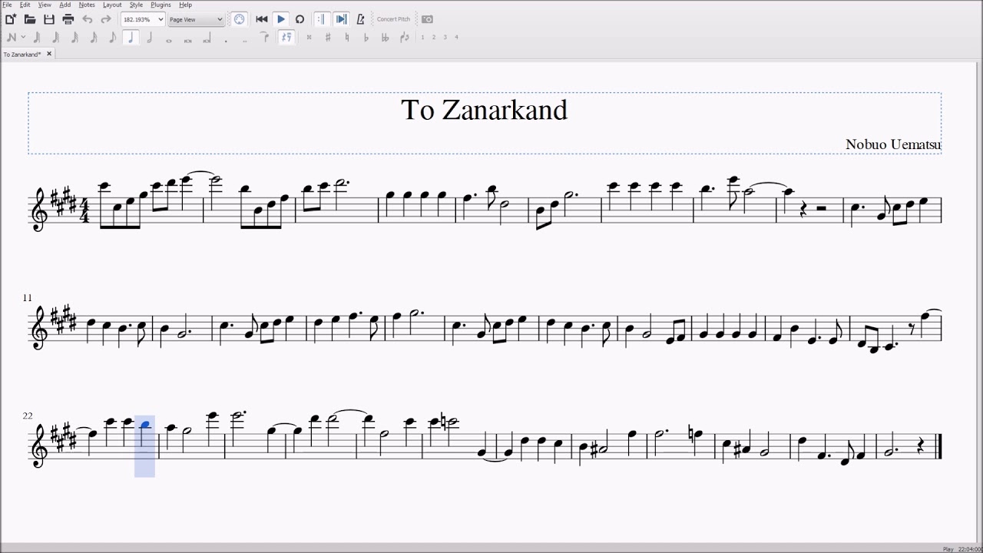Toggle play repeats button
The height and width of the screenshot is (553, 983).
point(322,19)
